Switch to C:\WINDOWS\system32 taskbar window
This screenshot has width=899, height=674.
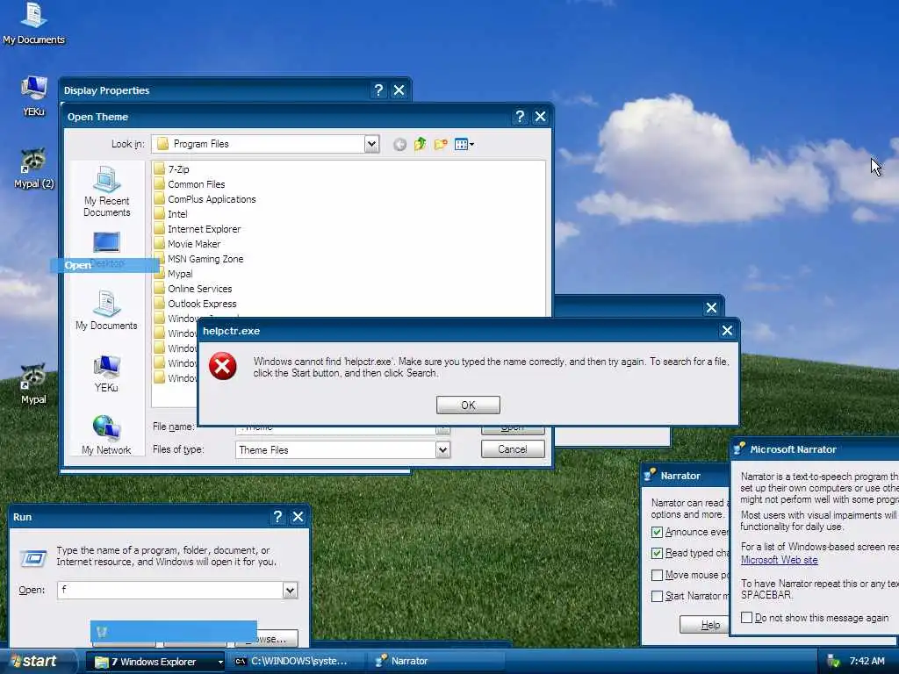click(x=296, y=662)
